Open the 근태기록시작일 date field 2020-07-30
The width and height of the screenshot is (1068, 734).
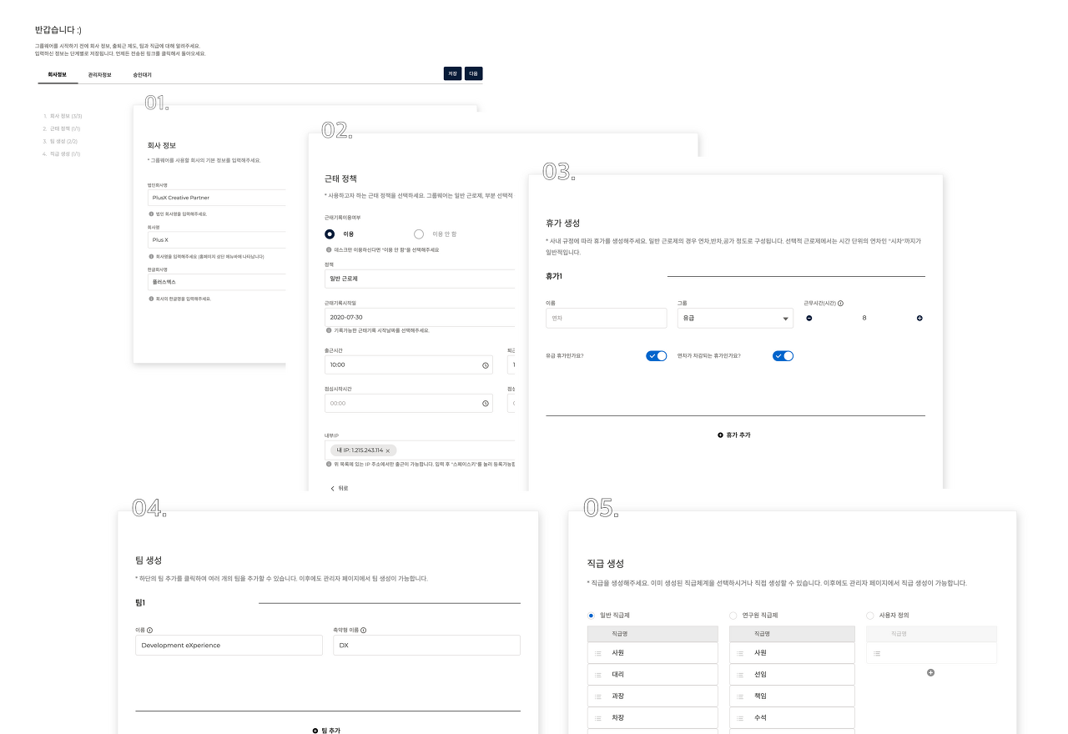tap(420, 317)
